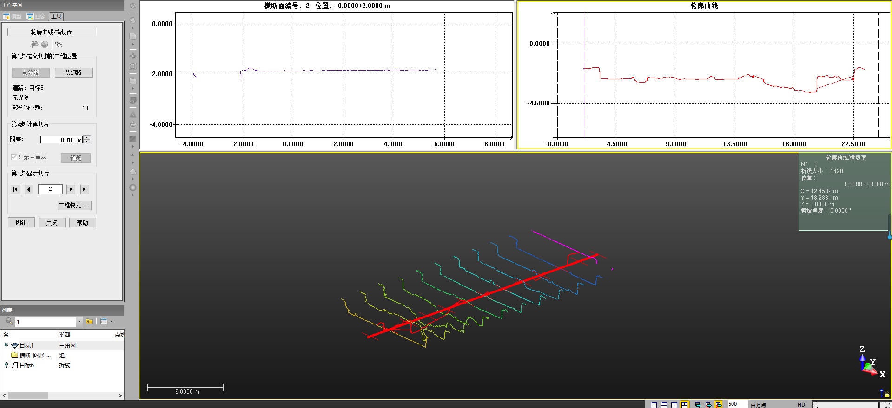Click the list scrollbar left arrow

coord(4,395)
